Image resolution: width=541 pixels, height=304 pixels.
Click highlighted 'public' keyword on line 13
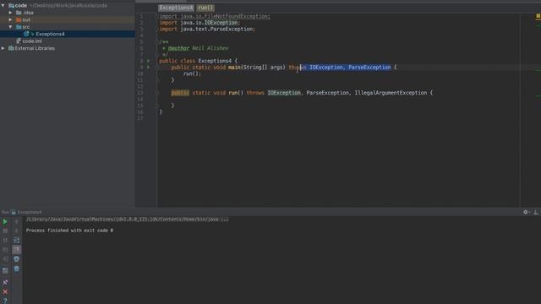180,93
